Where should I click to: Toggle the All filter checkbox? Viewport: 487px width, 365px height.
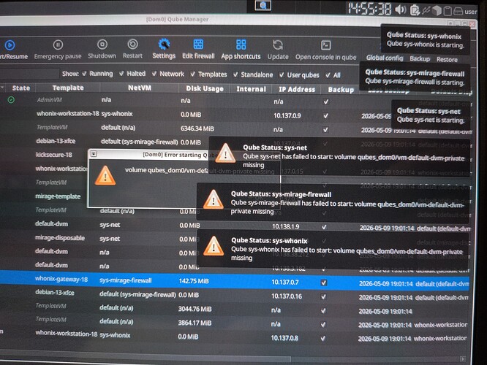coord(328,75)
